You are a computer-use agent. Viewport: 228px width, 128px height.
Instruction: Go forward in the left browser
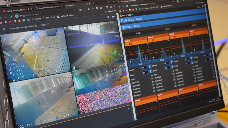coord(6,17)
